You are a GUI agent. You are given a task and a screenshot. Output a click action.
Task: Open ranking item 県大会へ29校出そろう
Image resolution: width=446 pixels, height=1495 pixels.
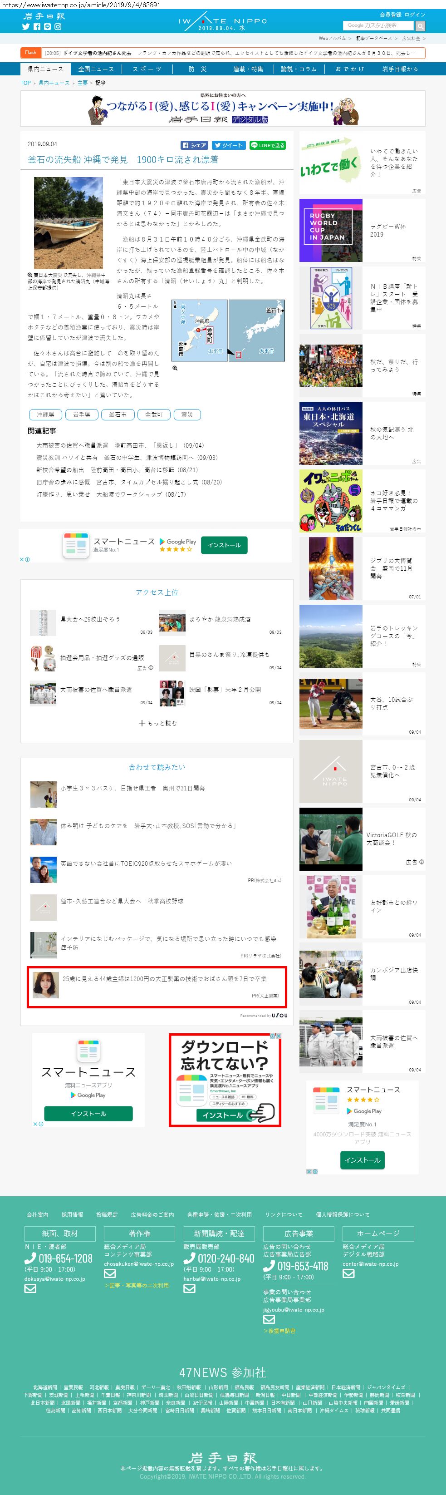click(90, 619)
